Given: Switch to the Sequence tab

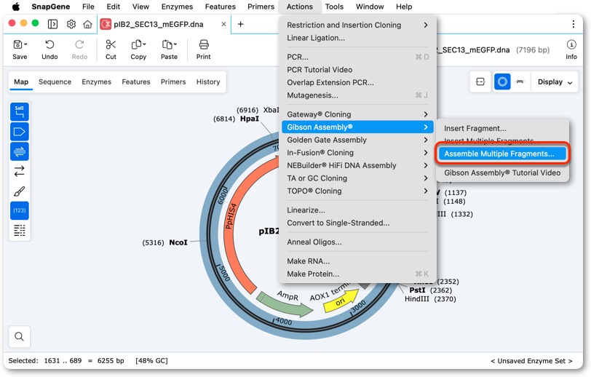Looking at the screenshot, I should (x=55, y=82).
